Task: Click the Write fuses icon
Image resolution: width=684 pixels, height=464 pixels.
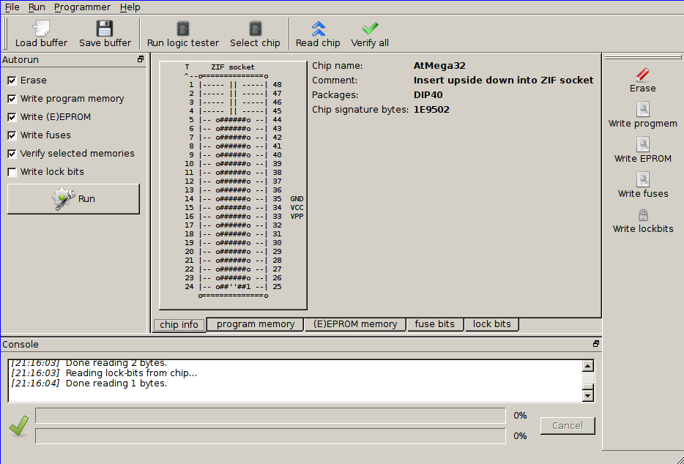Action: (x=642, y=179)
